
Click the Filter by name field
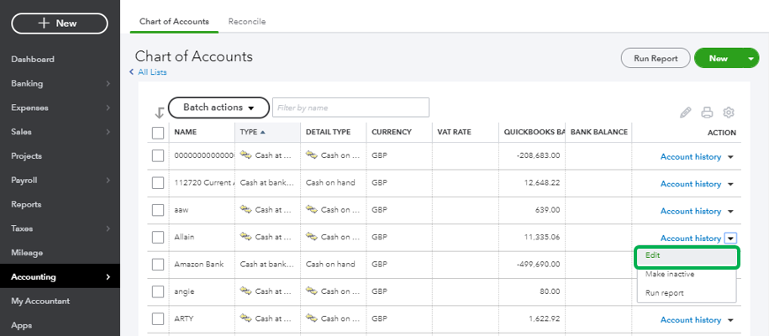350,108
